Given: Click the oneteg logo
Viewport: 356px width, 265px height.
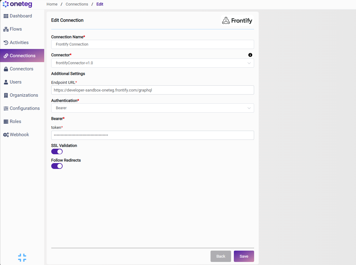Looking at the screenshot, I should pyautogui.click(x=17, y=4).
